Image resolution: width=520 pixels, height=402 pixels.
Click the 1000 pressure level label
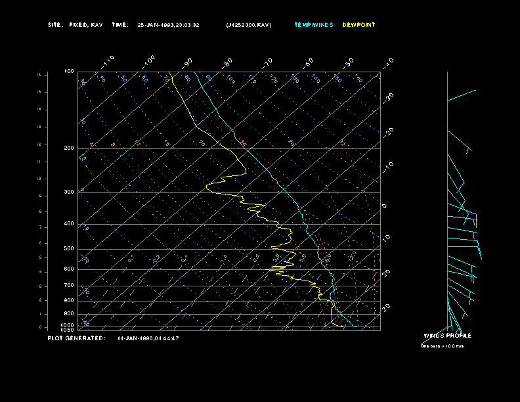(68, 325)
